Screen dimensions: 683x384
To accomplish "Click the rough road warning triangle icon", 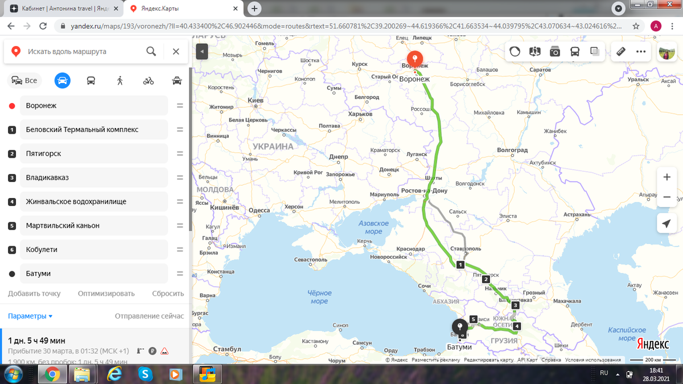I will coord(164,351).
